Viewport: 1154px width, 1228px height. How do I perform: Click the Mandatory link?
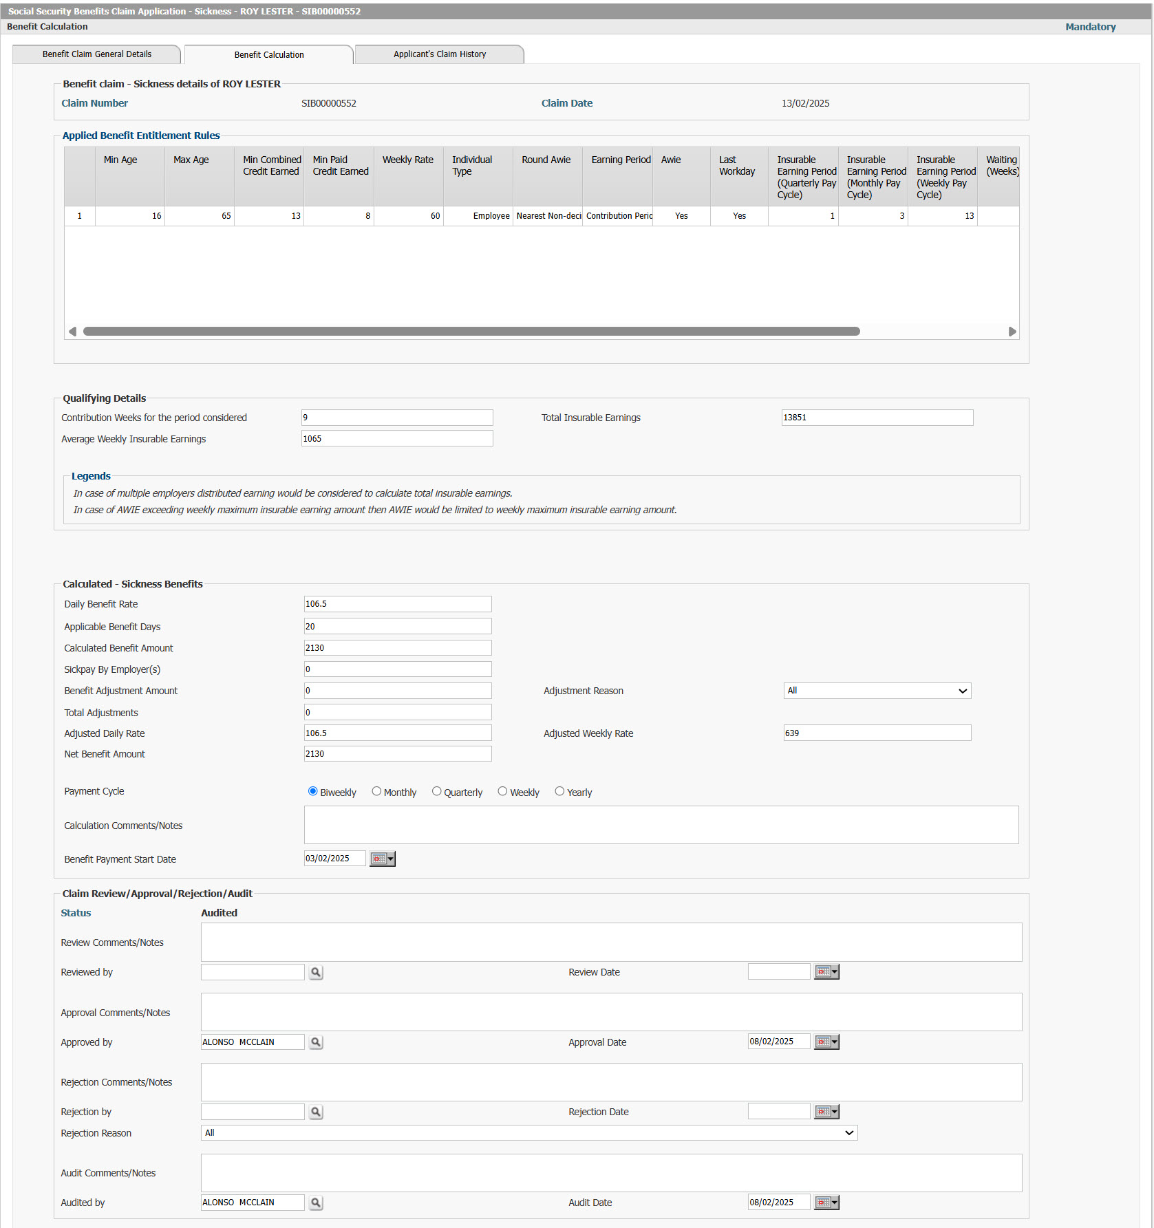1091,27
